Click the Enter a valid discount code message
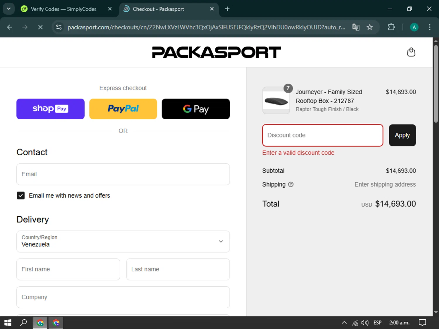Image resolution: width=439 pixels, height=329 pixels. pyautogui.click(x=298, y=153)
